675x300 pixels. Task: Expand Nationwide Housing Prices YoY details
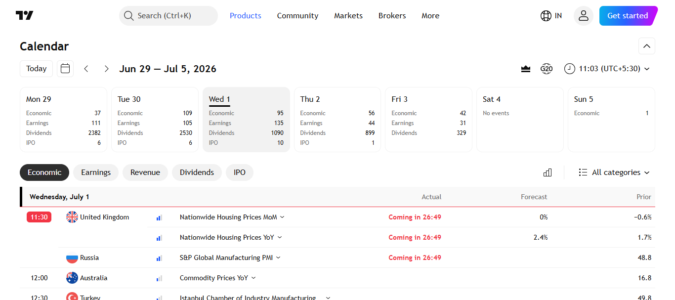click(280, 237)
